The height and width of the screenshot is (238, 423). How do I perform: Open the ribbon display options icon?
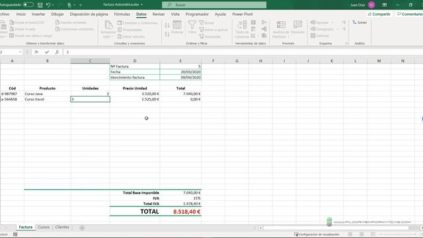click(385, 5)
